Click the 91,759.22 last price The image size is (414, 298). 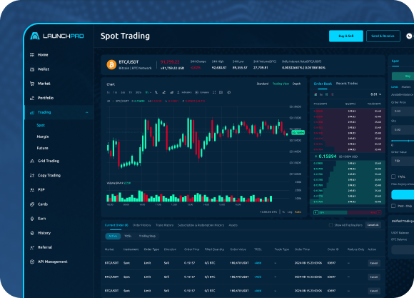[x=170, y=62]
